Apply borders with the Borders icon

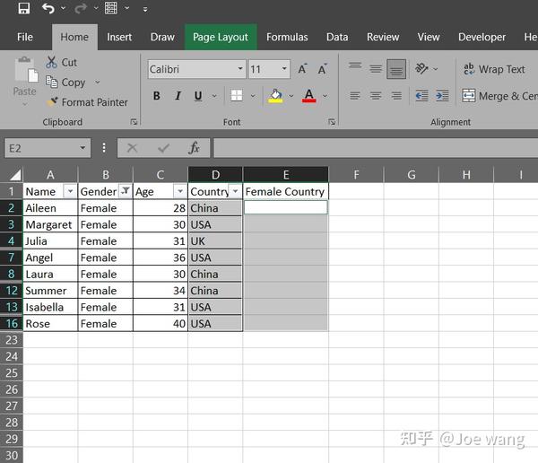pyautogui.click(x=237, y=95)
